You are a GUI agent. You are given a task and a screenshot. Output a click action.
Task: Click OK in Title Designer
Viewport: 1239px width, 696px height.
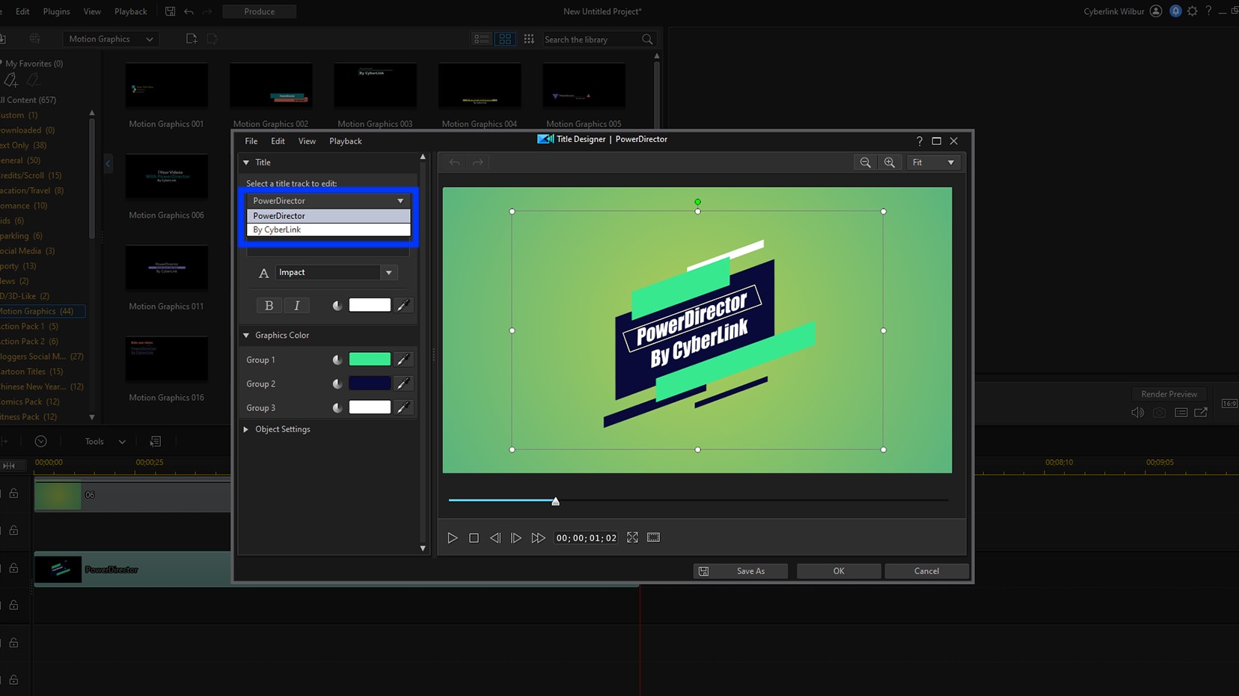tap(839, 571)
